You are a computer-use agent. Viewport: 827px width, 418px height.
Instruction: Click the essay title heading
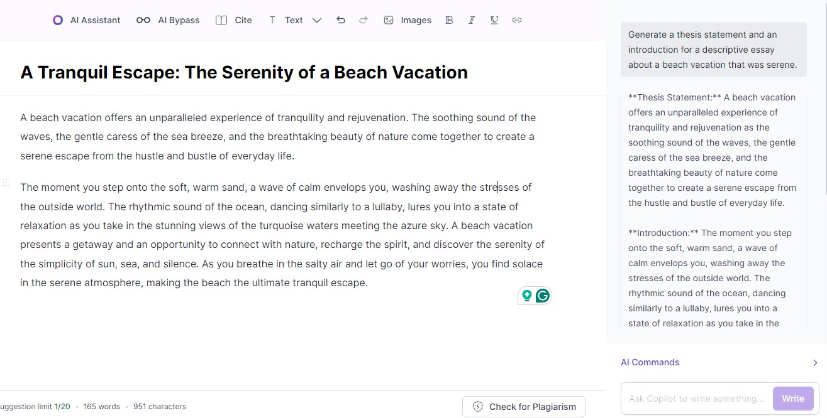(x=244, y=72)
